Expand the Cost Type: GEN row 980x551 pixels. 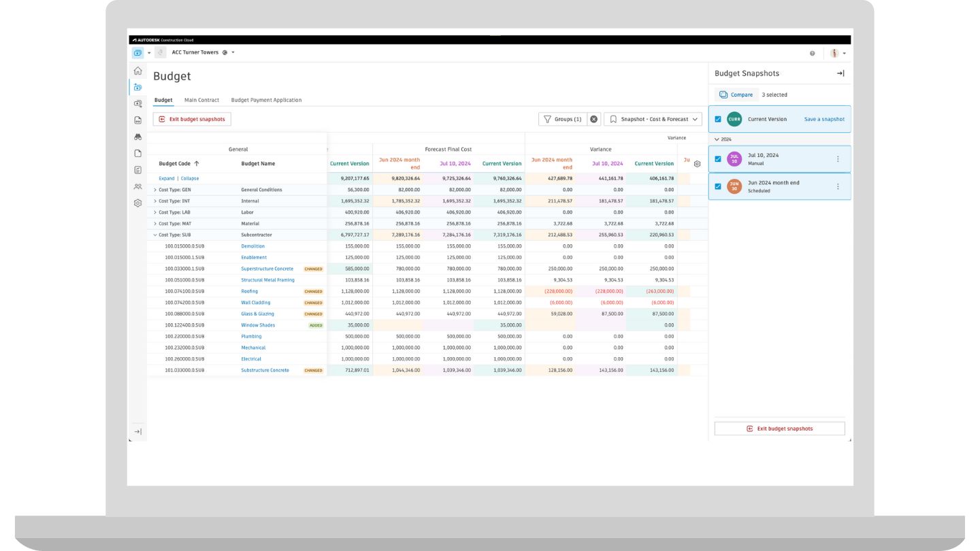155,190
